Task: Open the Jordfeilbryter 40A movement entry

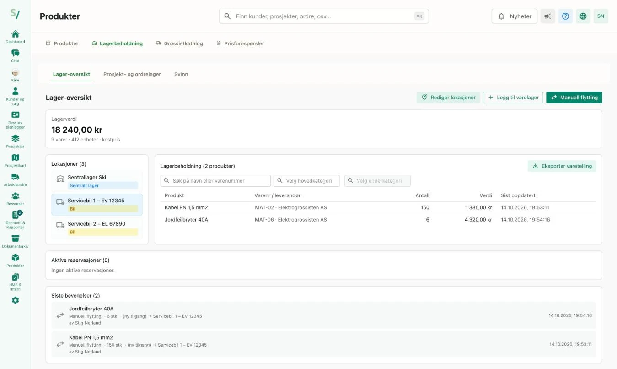Action: pyautogui.click(x=324, y=315)
